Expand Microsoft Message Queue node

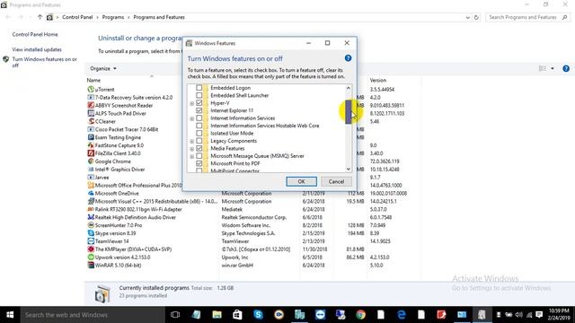pyautogui.click(x=191, y=157)
